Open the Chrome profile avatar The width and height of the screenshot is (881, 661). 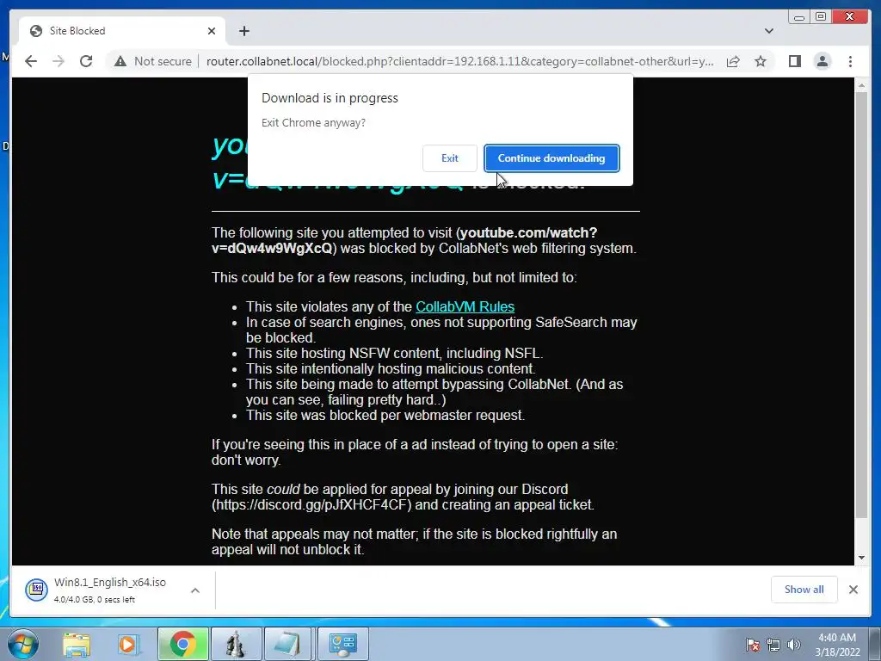click(x=822, y=61)
